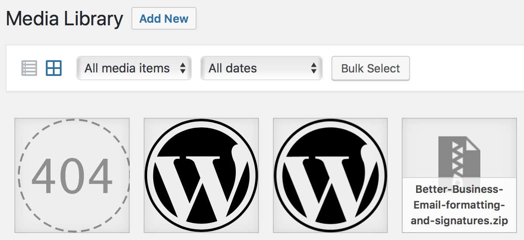Switch to list view mode

coord(29,69)
